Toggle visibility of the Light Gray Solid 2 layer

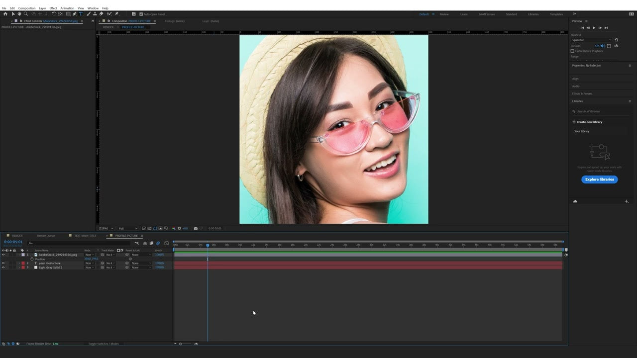pyautogui.click(x=3, y=268)
